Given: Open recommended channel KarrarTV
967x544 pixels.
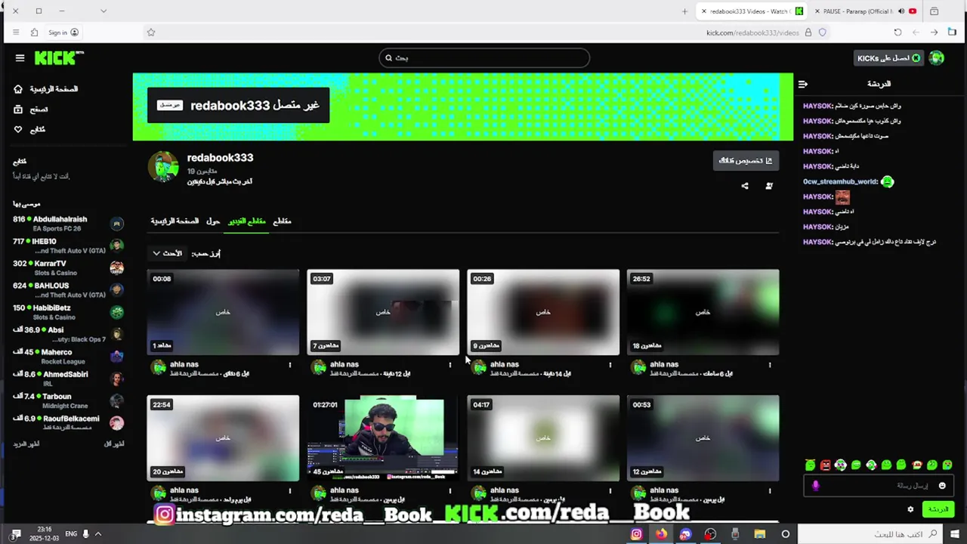Looking at the screenshot, I should coord(68,267).
